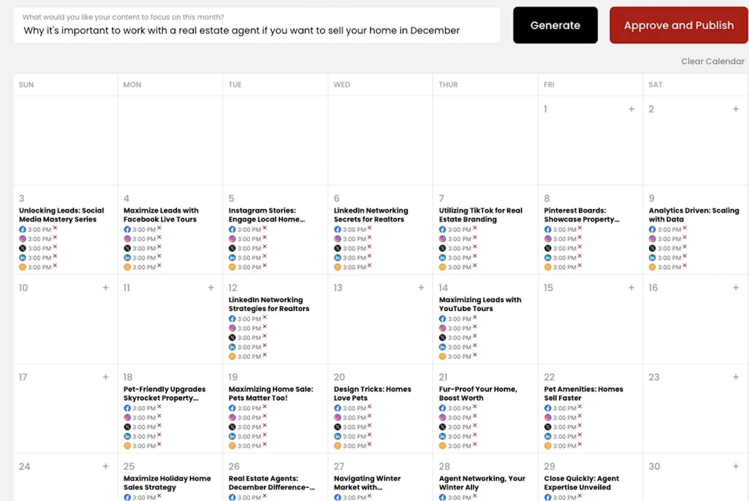This screenshot has height=501, width=749.
Task: Remove the Instagram slot from Pet Amenities post
Action: point(580,416)
